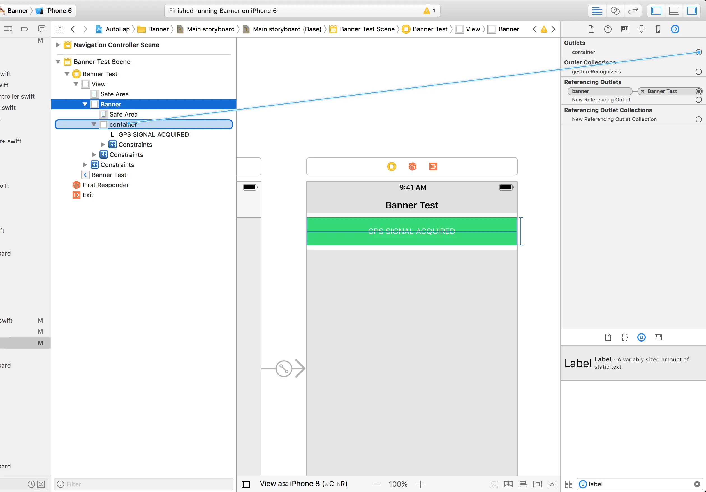The height and width of the screenshot is (492, 706).
Task: Switch to Assistant editor mode
Action: coord(615,11)
